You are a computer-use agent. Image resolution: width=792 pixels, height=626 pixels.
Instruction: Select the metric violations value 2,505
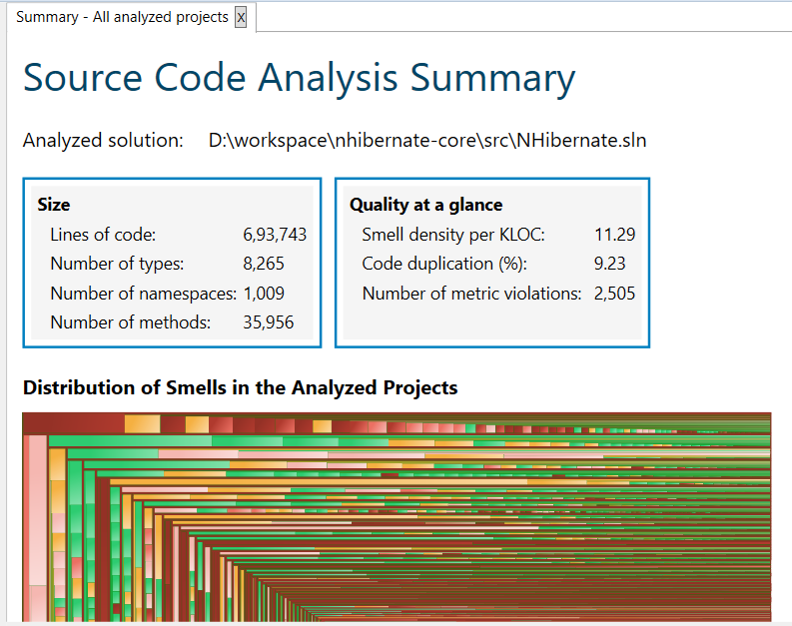(614, 294)
